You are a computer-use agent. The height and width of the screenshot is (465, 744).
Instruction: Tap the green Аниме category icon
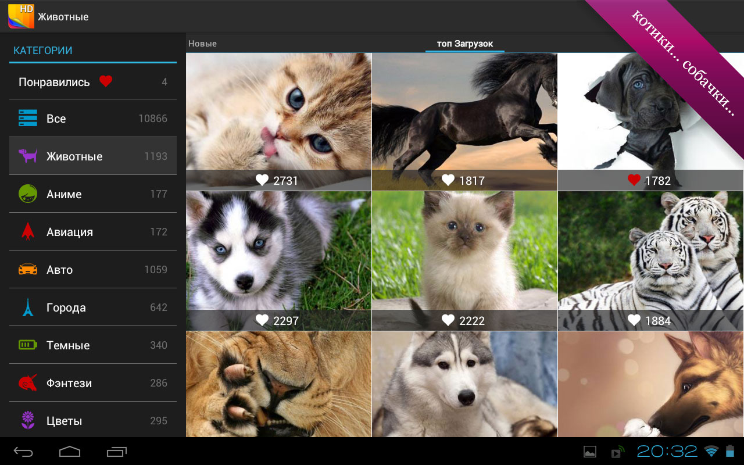coord(28,194)
